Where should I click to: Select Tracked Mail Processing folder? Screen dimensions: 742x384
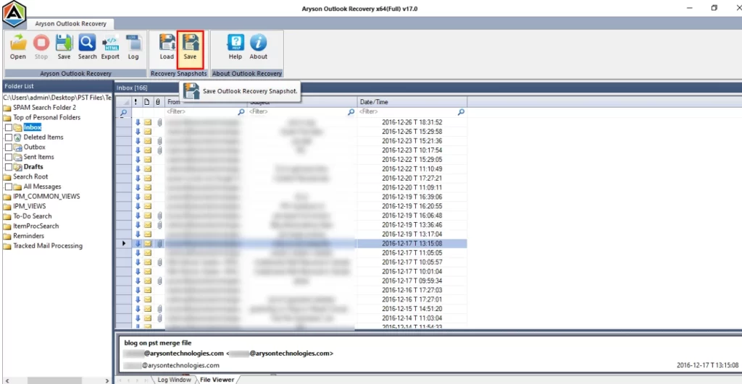pyautogui.click(x=48, y=246)
